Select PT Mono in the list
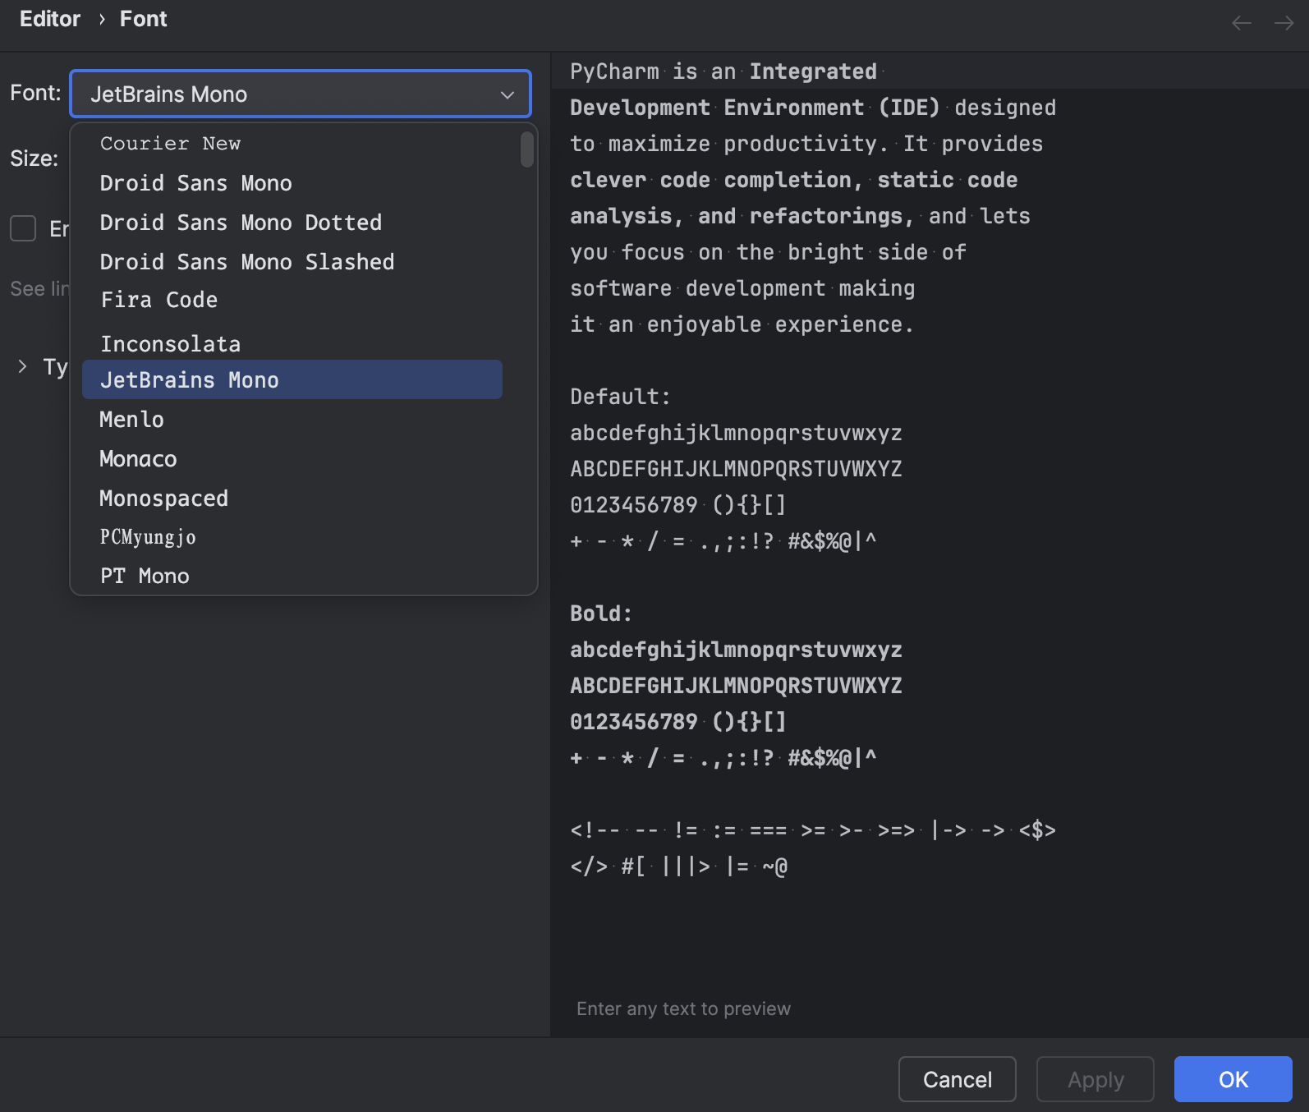This screenshot has height=1112, width=1309. pyautogui.click(x=292, y=576)
